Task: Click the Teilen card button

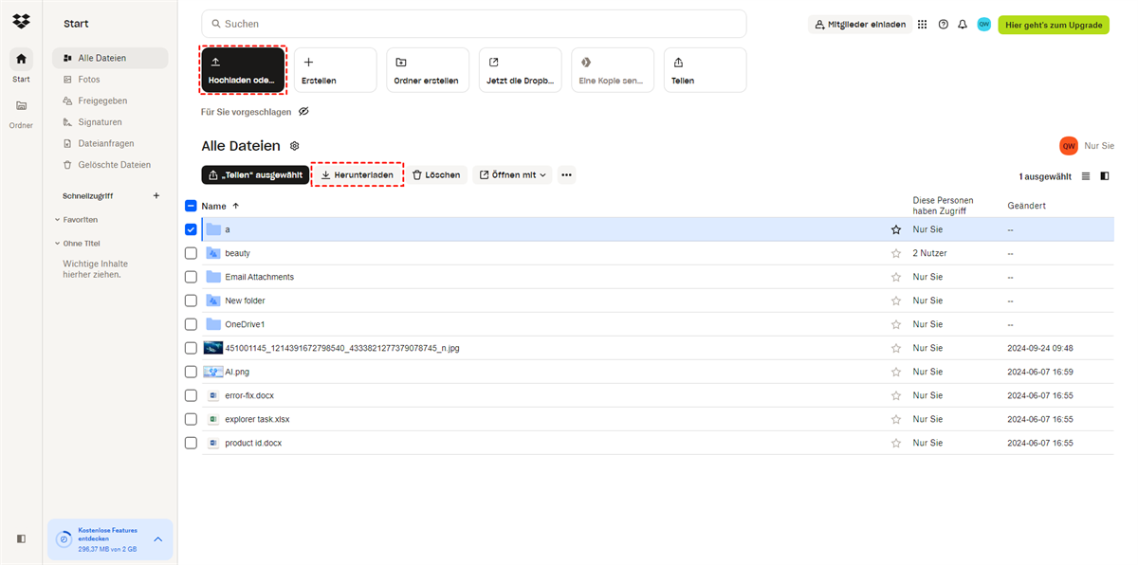Action: tap(705, 70)
